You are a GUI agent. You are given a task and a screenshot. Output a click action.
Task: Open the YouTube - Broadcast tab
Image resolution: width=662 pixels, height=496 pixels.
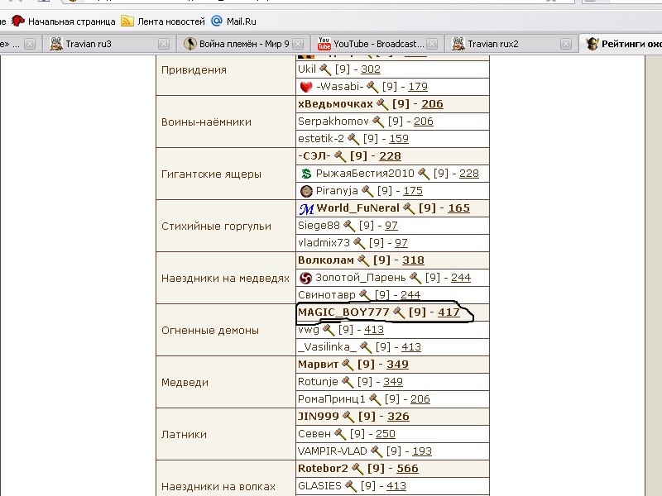(377, 44)
